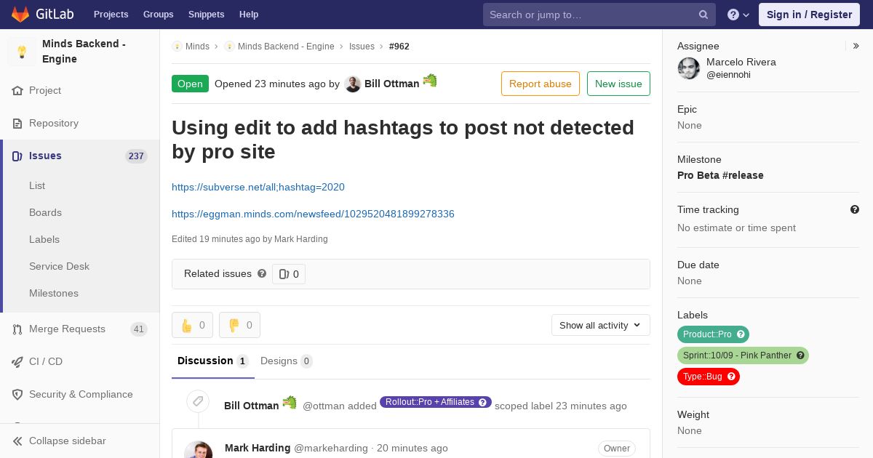Viewport: 873px width, 458px height.
Task: Click the search magnifier icon
Action: tap(703, 15)
